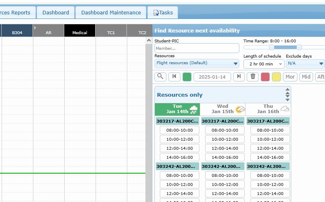Click the snowy weather icon on Tuesday
Image resolution: width=325 pixels, height=202 pixels.
coord(194,109)
